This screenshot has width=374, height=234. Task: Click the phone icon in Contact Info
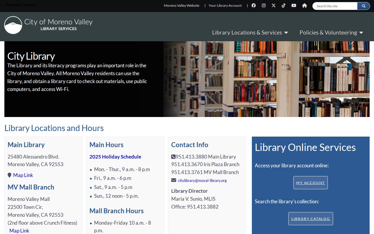coord(173,157)
